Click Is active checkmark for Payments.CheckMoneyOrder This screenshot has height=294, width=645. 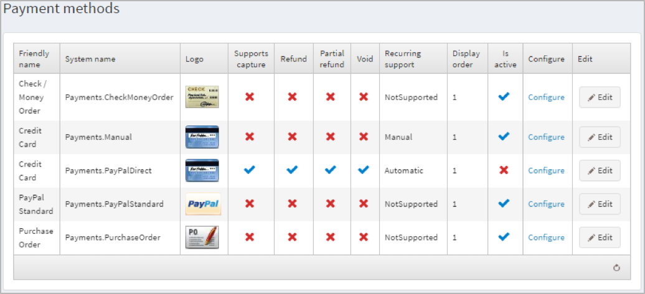[504, 97]
